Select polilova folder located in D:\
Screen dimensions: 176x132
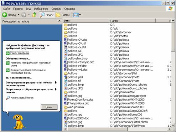tap(71, 25)
